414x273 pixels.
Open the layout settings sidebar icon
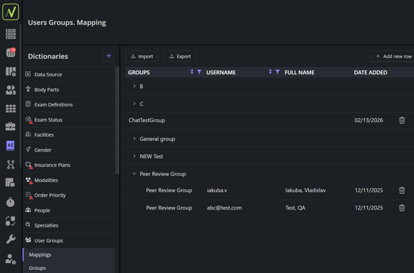tap(11, 72)
